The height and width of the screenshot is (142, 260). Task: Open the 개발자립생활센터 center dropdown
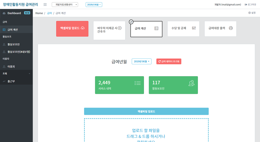65,5
